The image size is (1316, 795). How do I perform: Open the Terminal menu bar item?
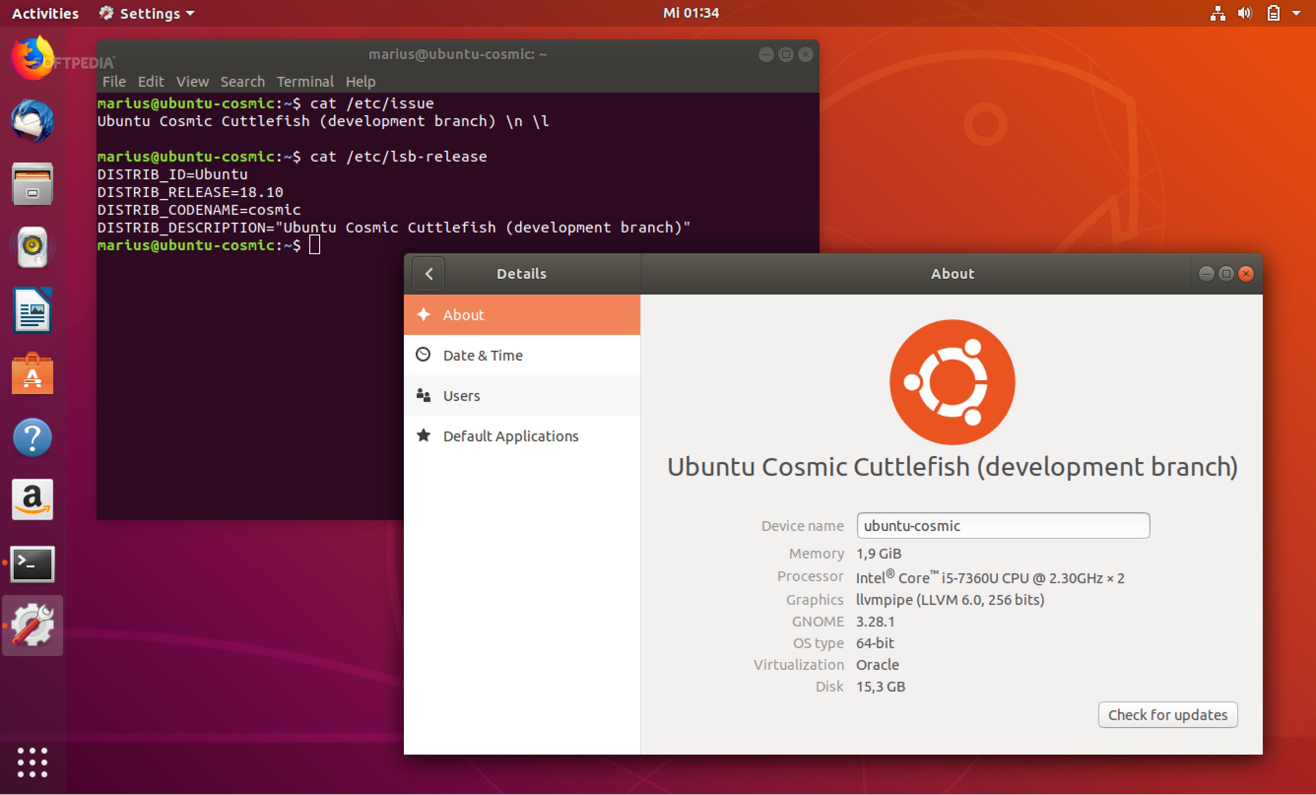304,83
